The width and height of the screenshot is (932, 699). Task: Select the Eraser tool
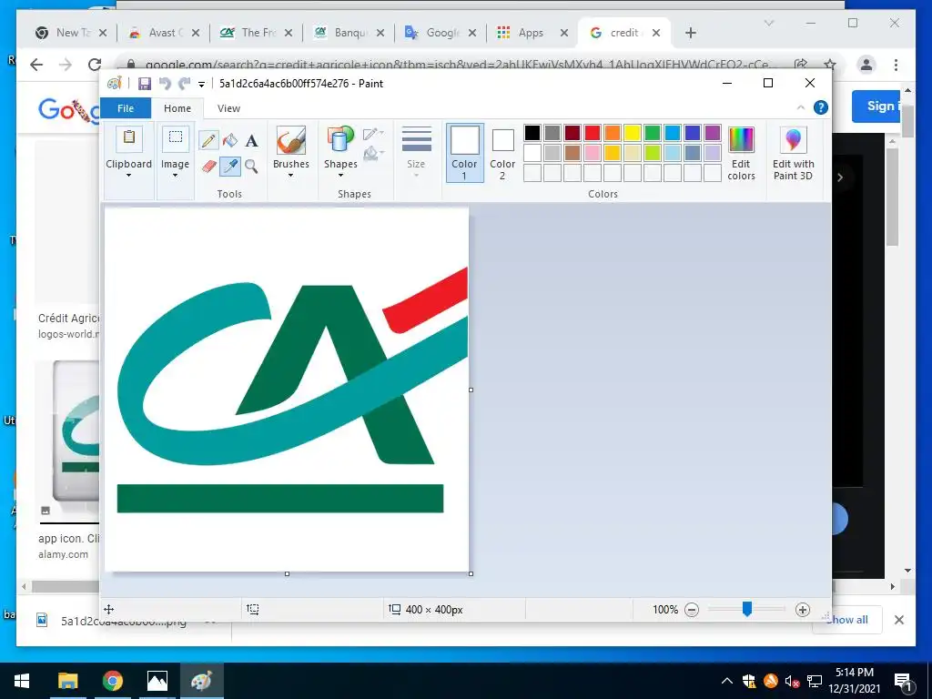pos(208,167)
